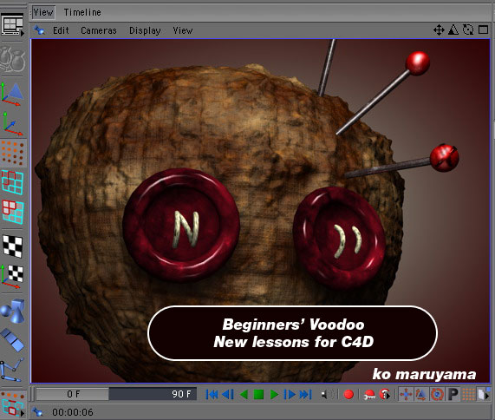Select the Inverse Kinematics bones tool

pos(12,370)
